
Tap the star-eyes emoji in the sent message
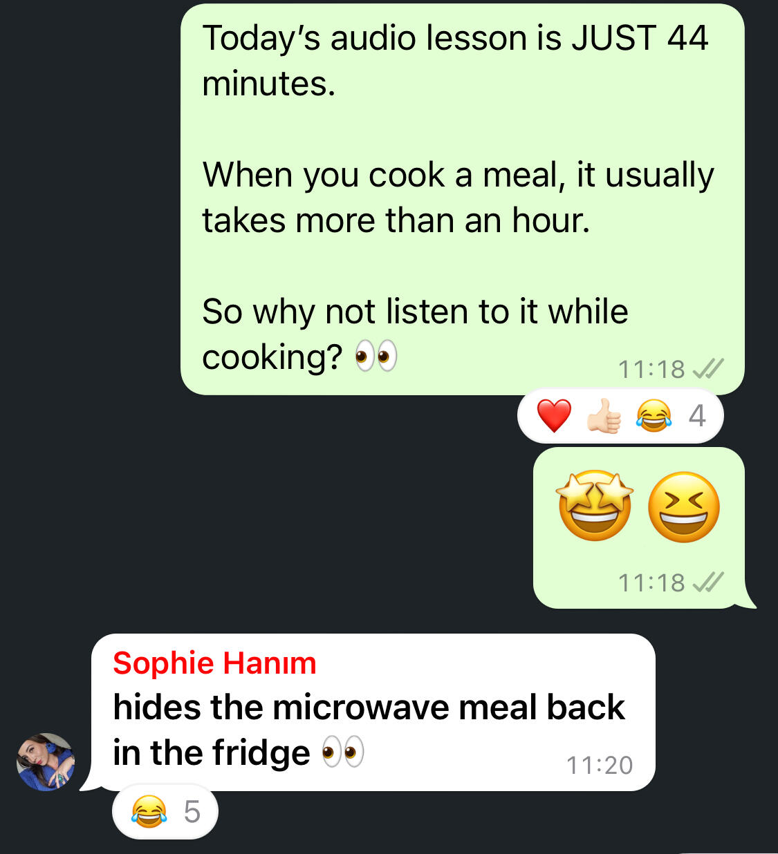[x=595, y=506]
